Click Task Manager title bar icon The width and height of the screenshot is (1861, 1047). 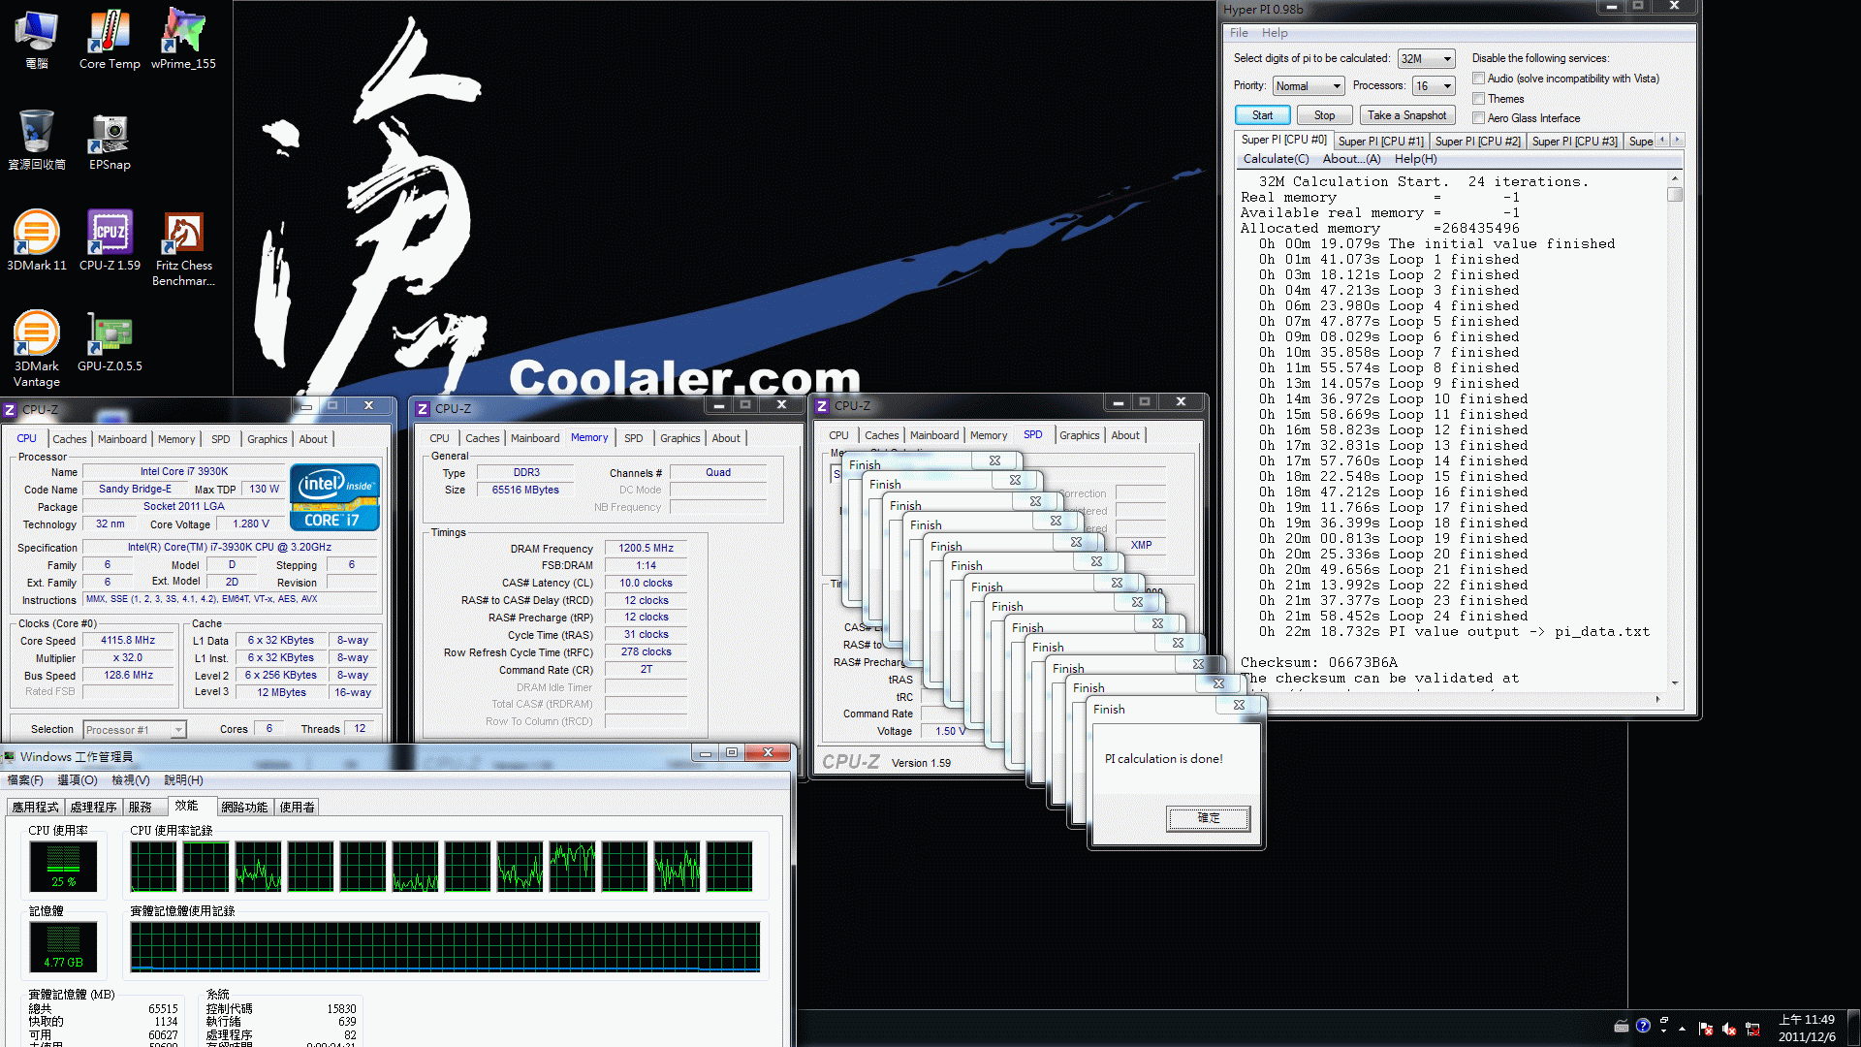(x=9, y=757)
